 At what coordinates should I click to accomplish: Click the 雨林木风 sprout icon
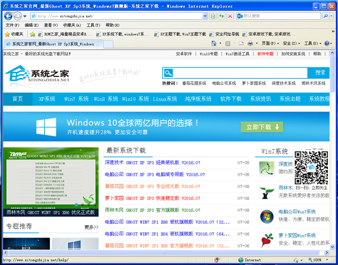click(266, 193)
